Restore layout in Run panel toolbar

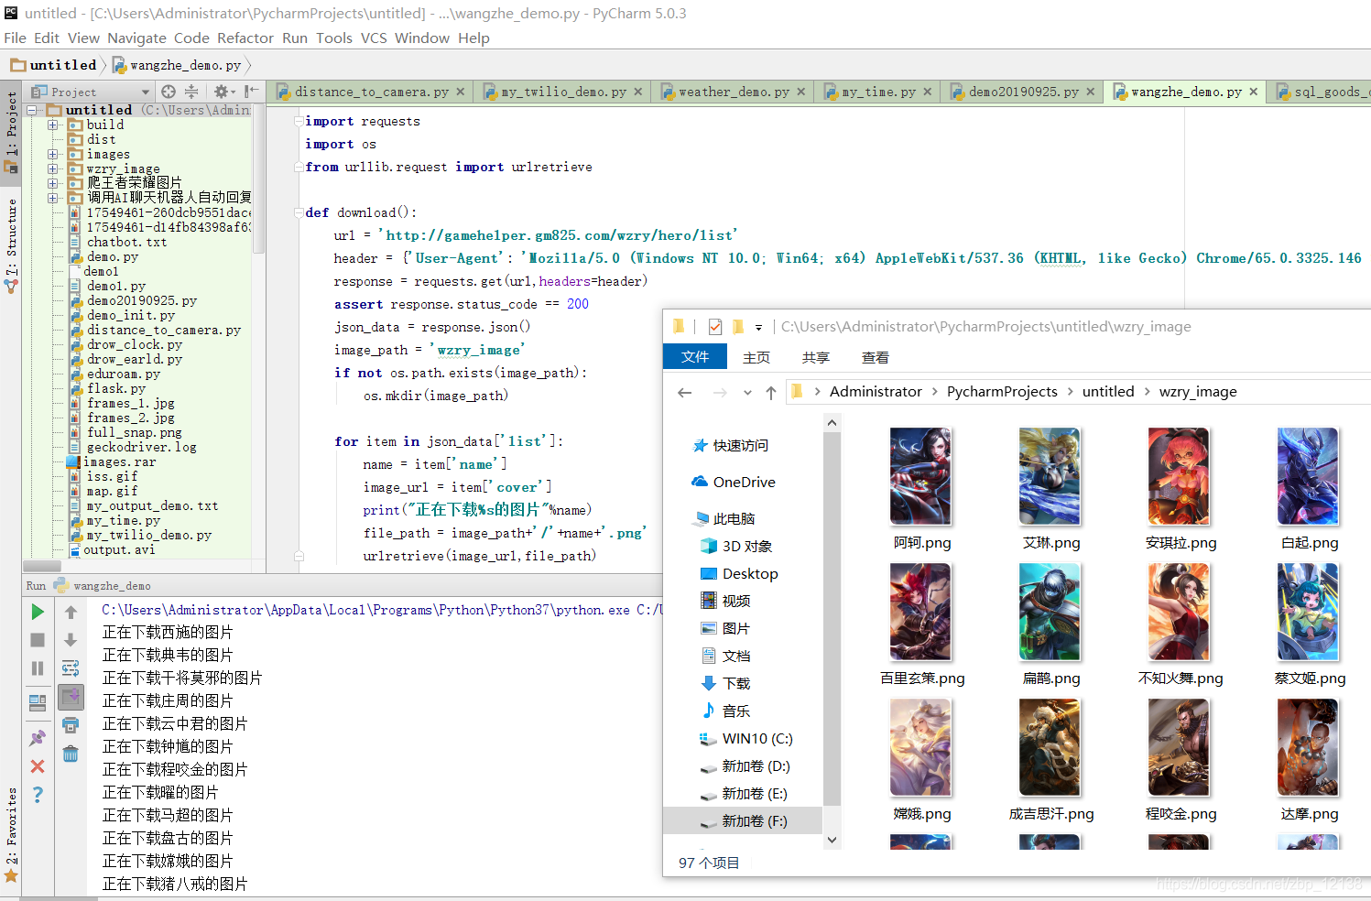pos(38,702)
